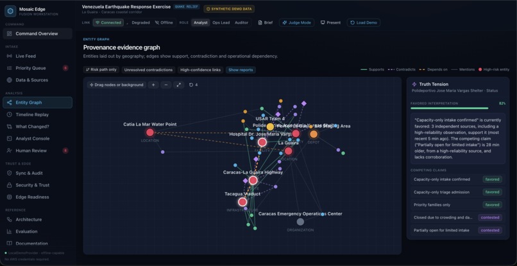Toggle Unresolved contradictions filter
The height and width of the screenshot is (266, 517).
148,70
